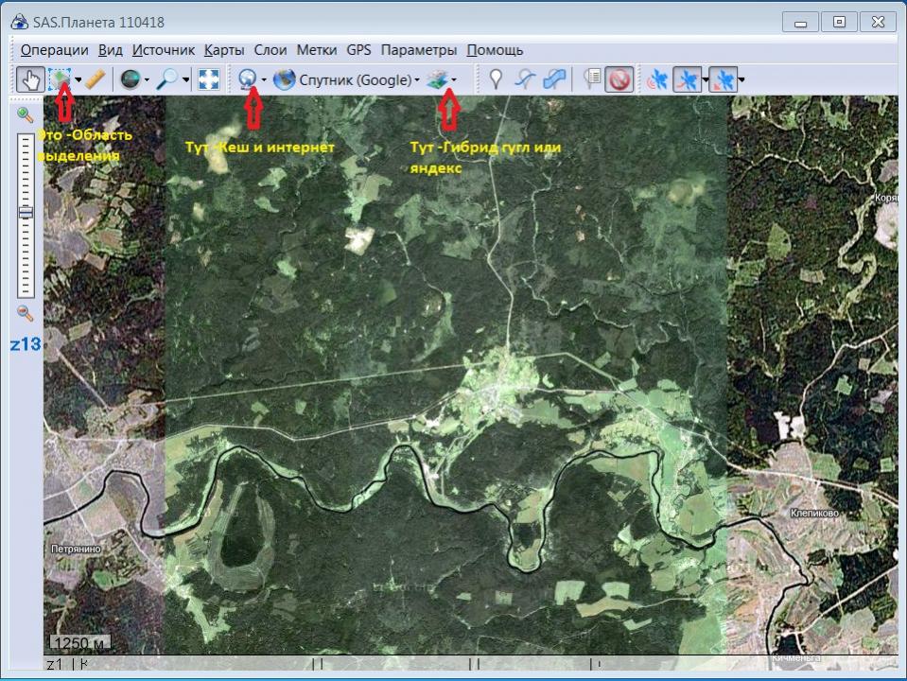This screenshot has width=907, height=681.
Task: Activate the ruler distance measurement tool
Action: pos(95,80)
